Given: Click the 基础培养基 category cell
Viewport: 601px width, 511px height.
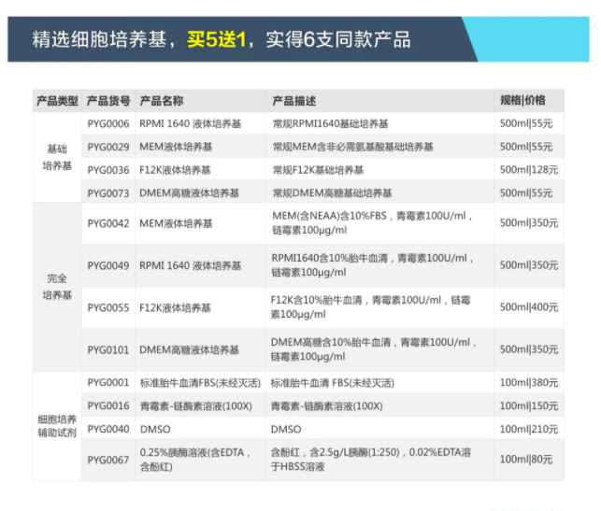Looking at the screenshot, I should pyautogui.click(x=56, y=158).
